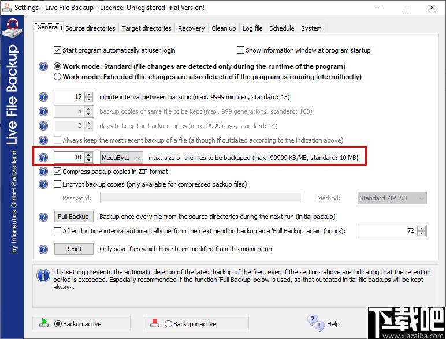446x339 pixels.
Task: Decrease max file size value with down arrow
Action: click(x=89, y=160)
